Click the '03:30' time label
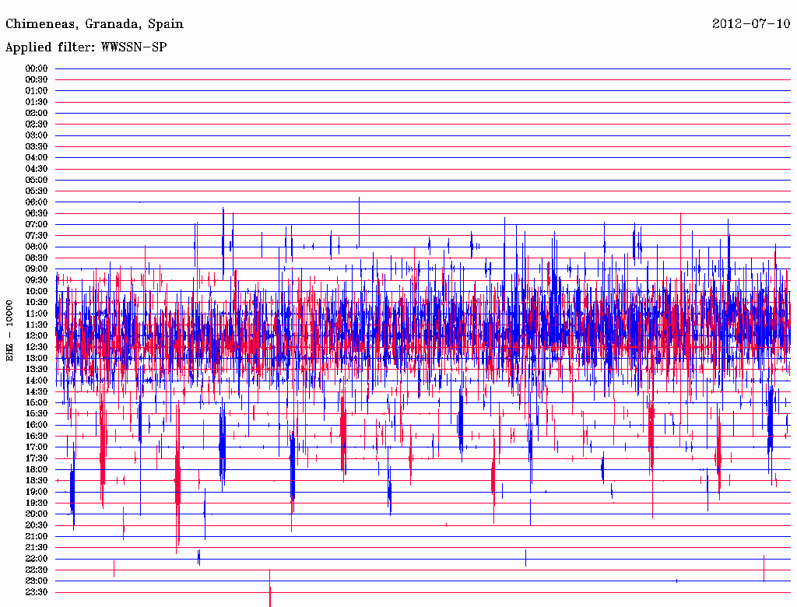797x607 pixels. point(36,146)
